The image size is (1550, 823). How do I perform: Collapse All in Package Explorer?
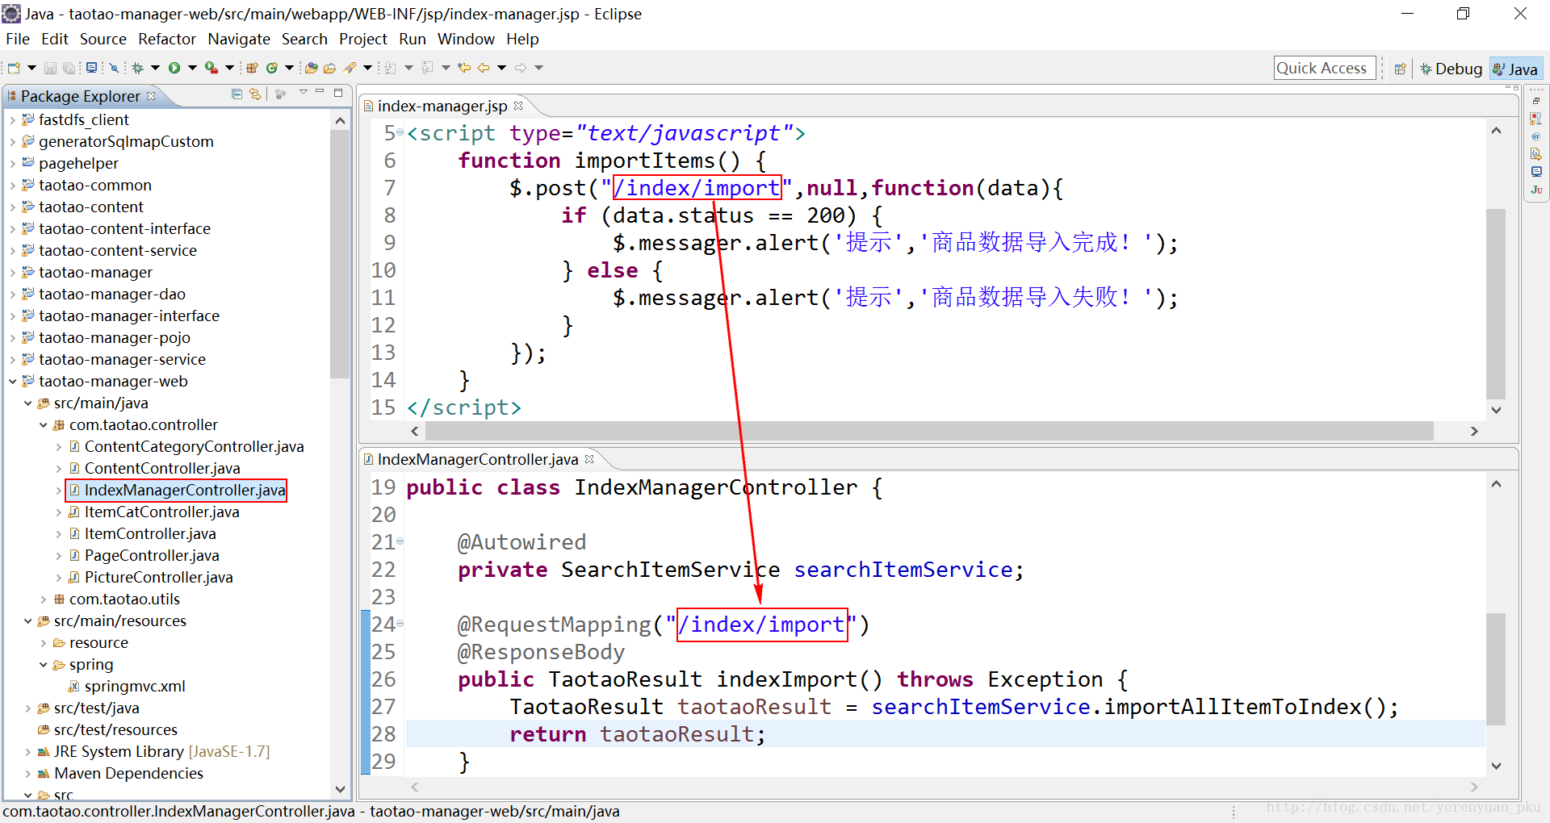point(237,94)
